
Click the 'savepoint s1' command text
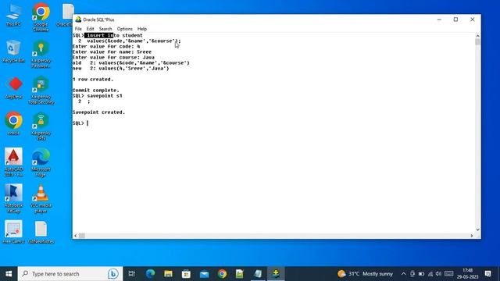click(x=105, y=95)
